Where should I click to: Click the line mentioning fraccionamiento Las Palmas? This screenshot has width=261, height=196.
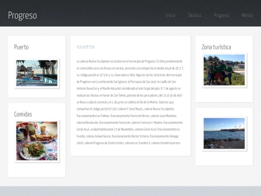[127, 116]
